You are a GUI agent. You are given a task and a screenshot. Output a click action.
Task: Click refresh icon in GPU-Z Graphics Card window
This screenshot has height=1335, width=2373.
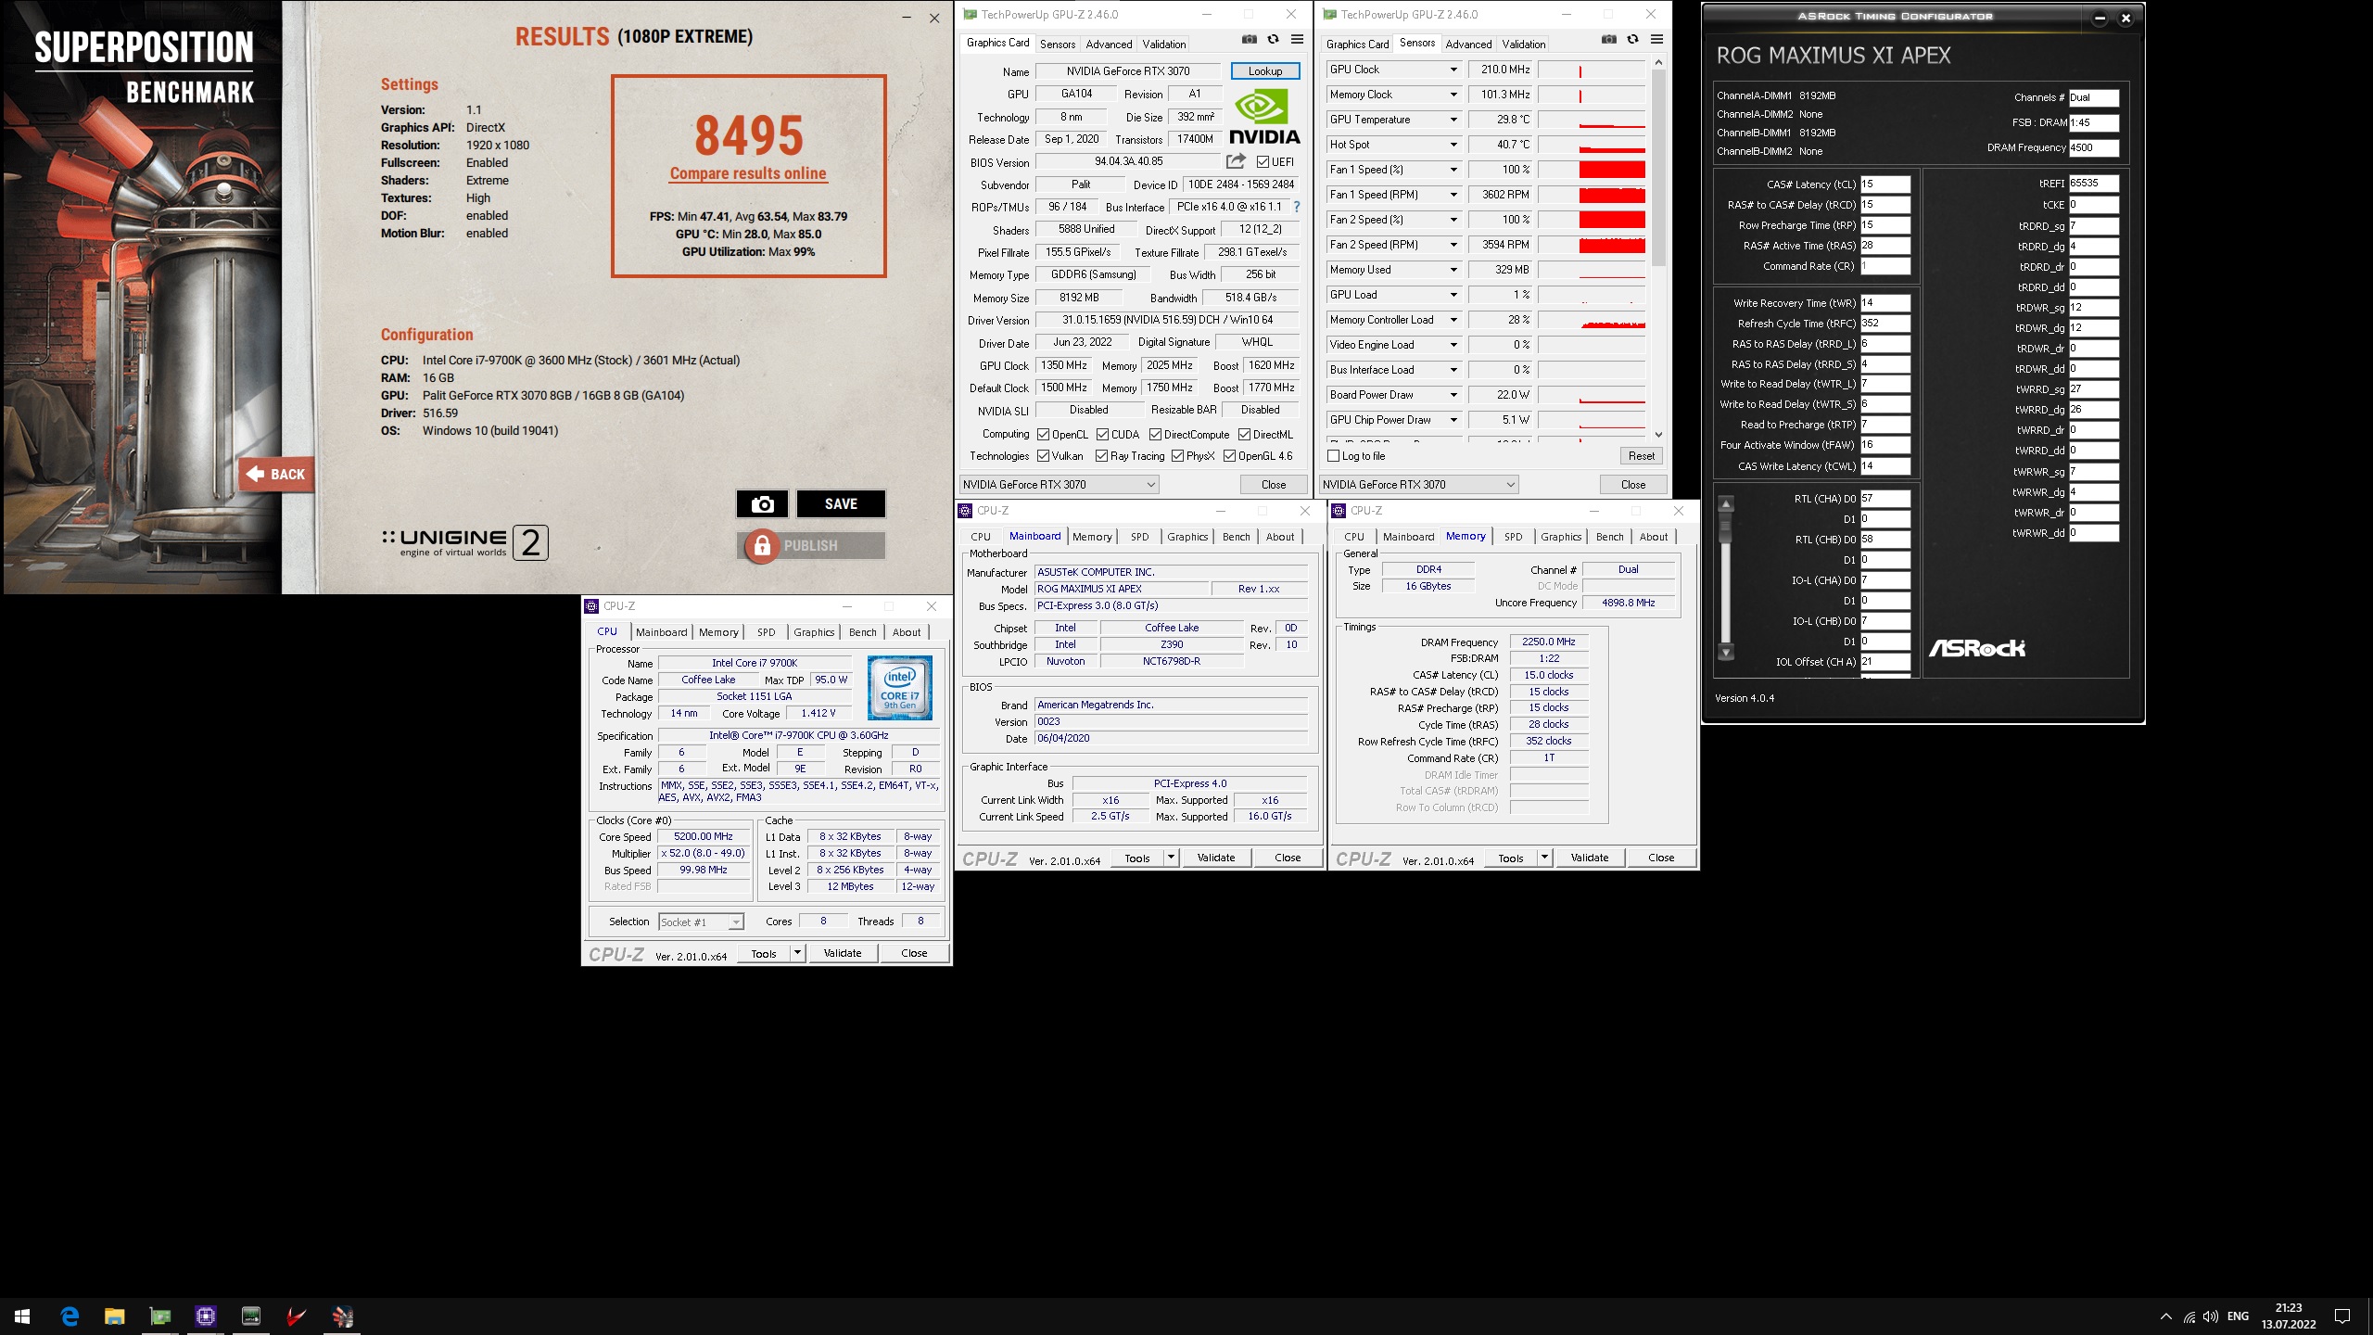pos(1273,39)
